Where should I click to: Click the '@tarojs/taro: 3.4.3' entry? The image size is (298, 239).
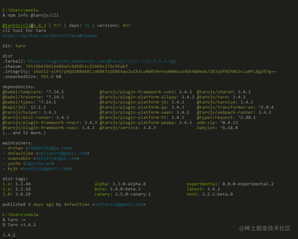(x=221, y=97)
